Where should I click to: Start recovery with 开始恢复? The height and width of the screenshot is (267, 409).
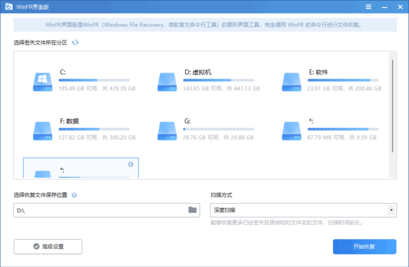coord(364,247)
